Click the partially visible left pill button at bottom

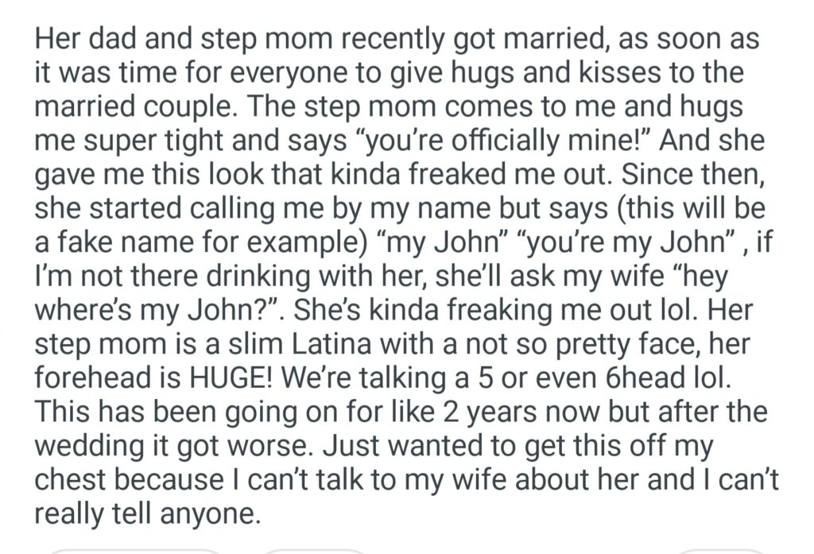coord(135,550)
